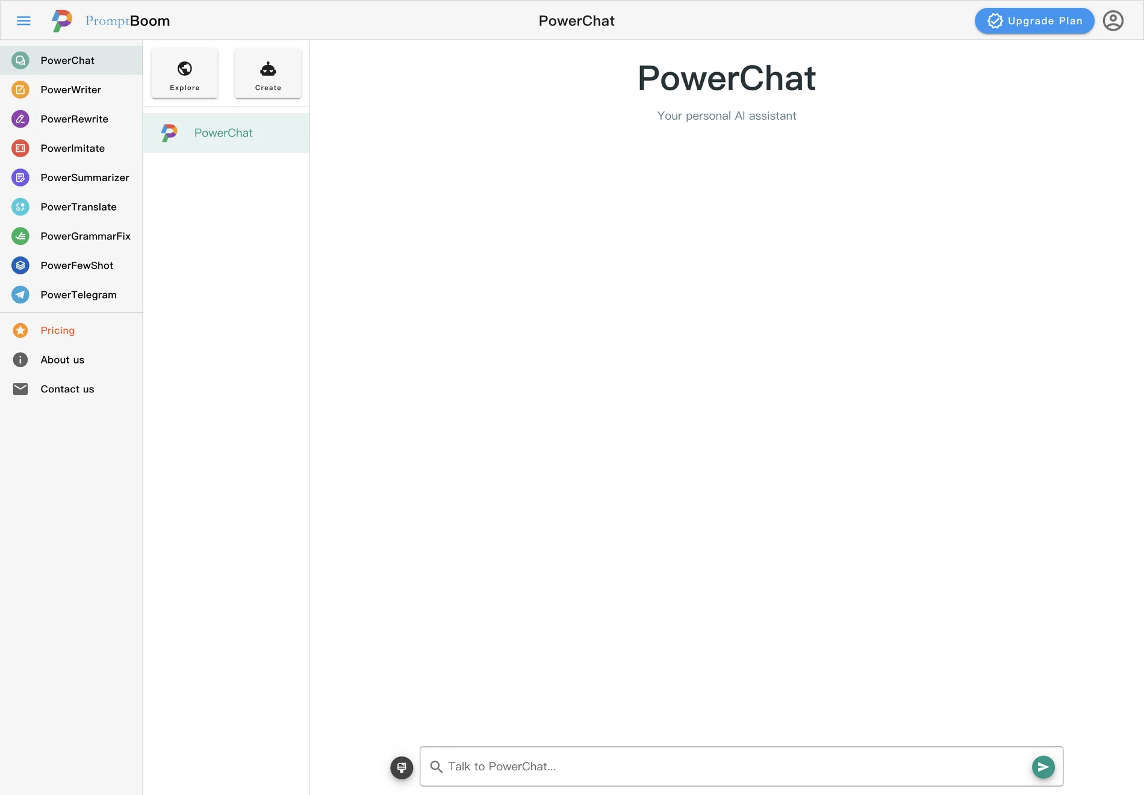The height and width of the screenshot is (795, 1144).
Task: Click the PowerTranslate teal icon
Action: 20,207
